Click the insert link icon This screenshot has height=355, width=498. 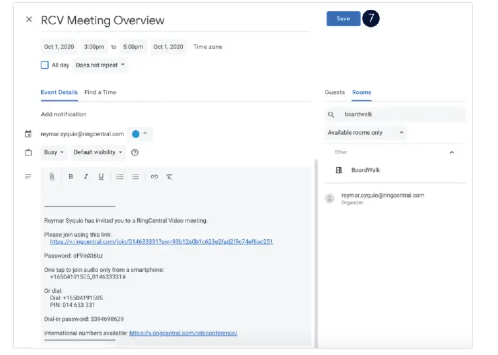point(154,177)
